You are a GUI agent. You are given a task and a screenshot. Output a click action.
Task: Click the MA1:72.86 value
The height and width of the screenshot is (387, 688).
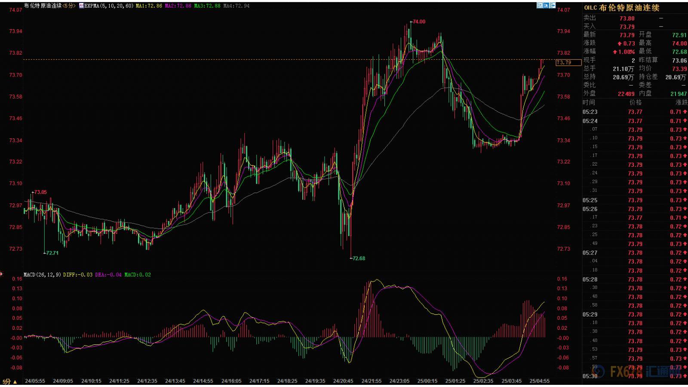149,6
